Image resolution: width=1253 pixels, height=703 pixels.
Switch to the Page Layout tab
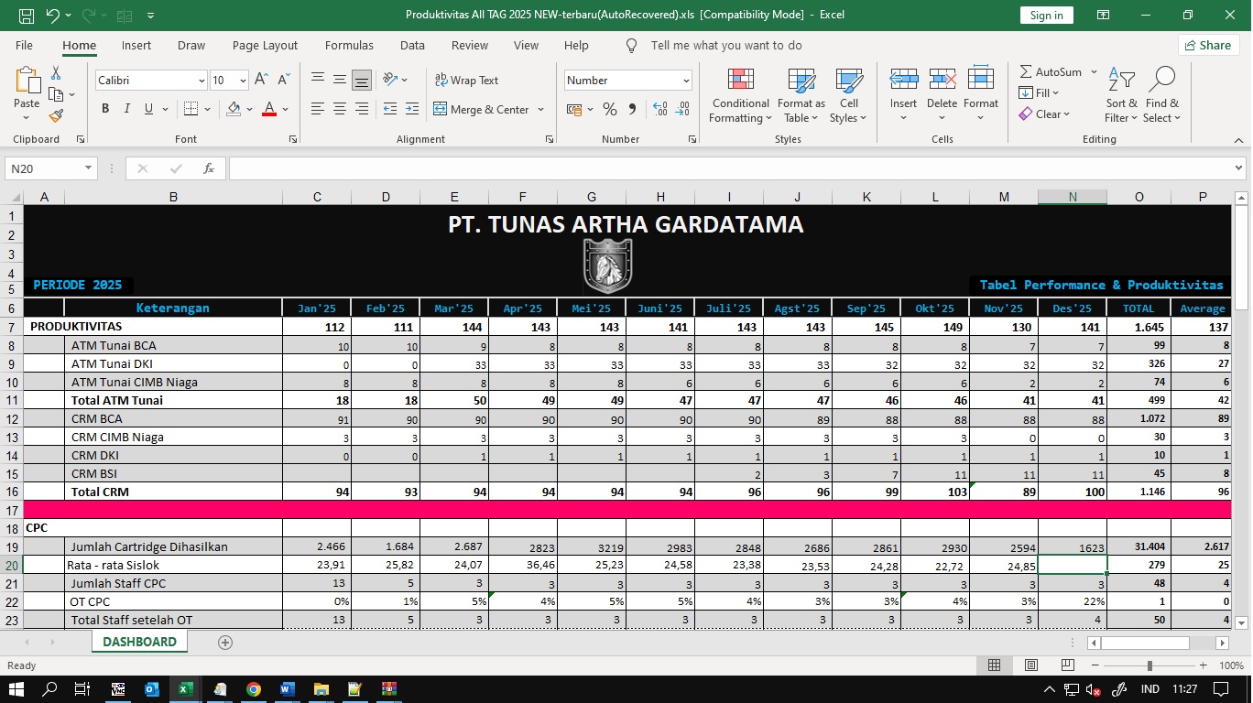265,45
